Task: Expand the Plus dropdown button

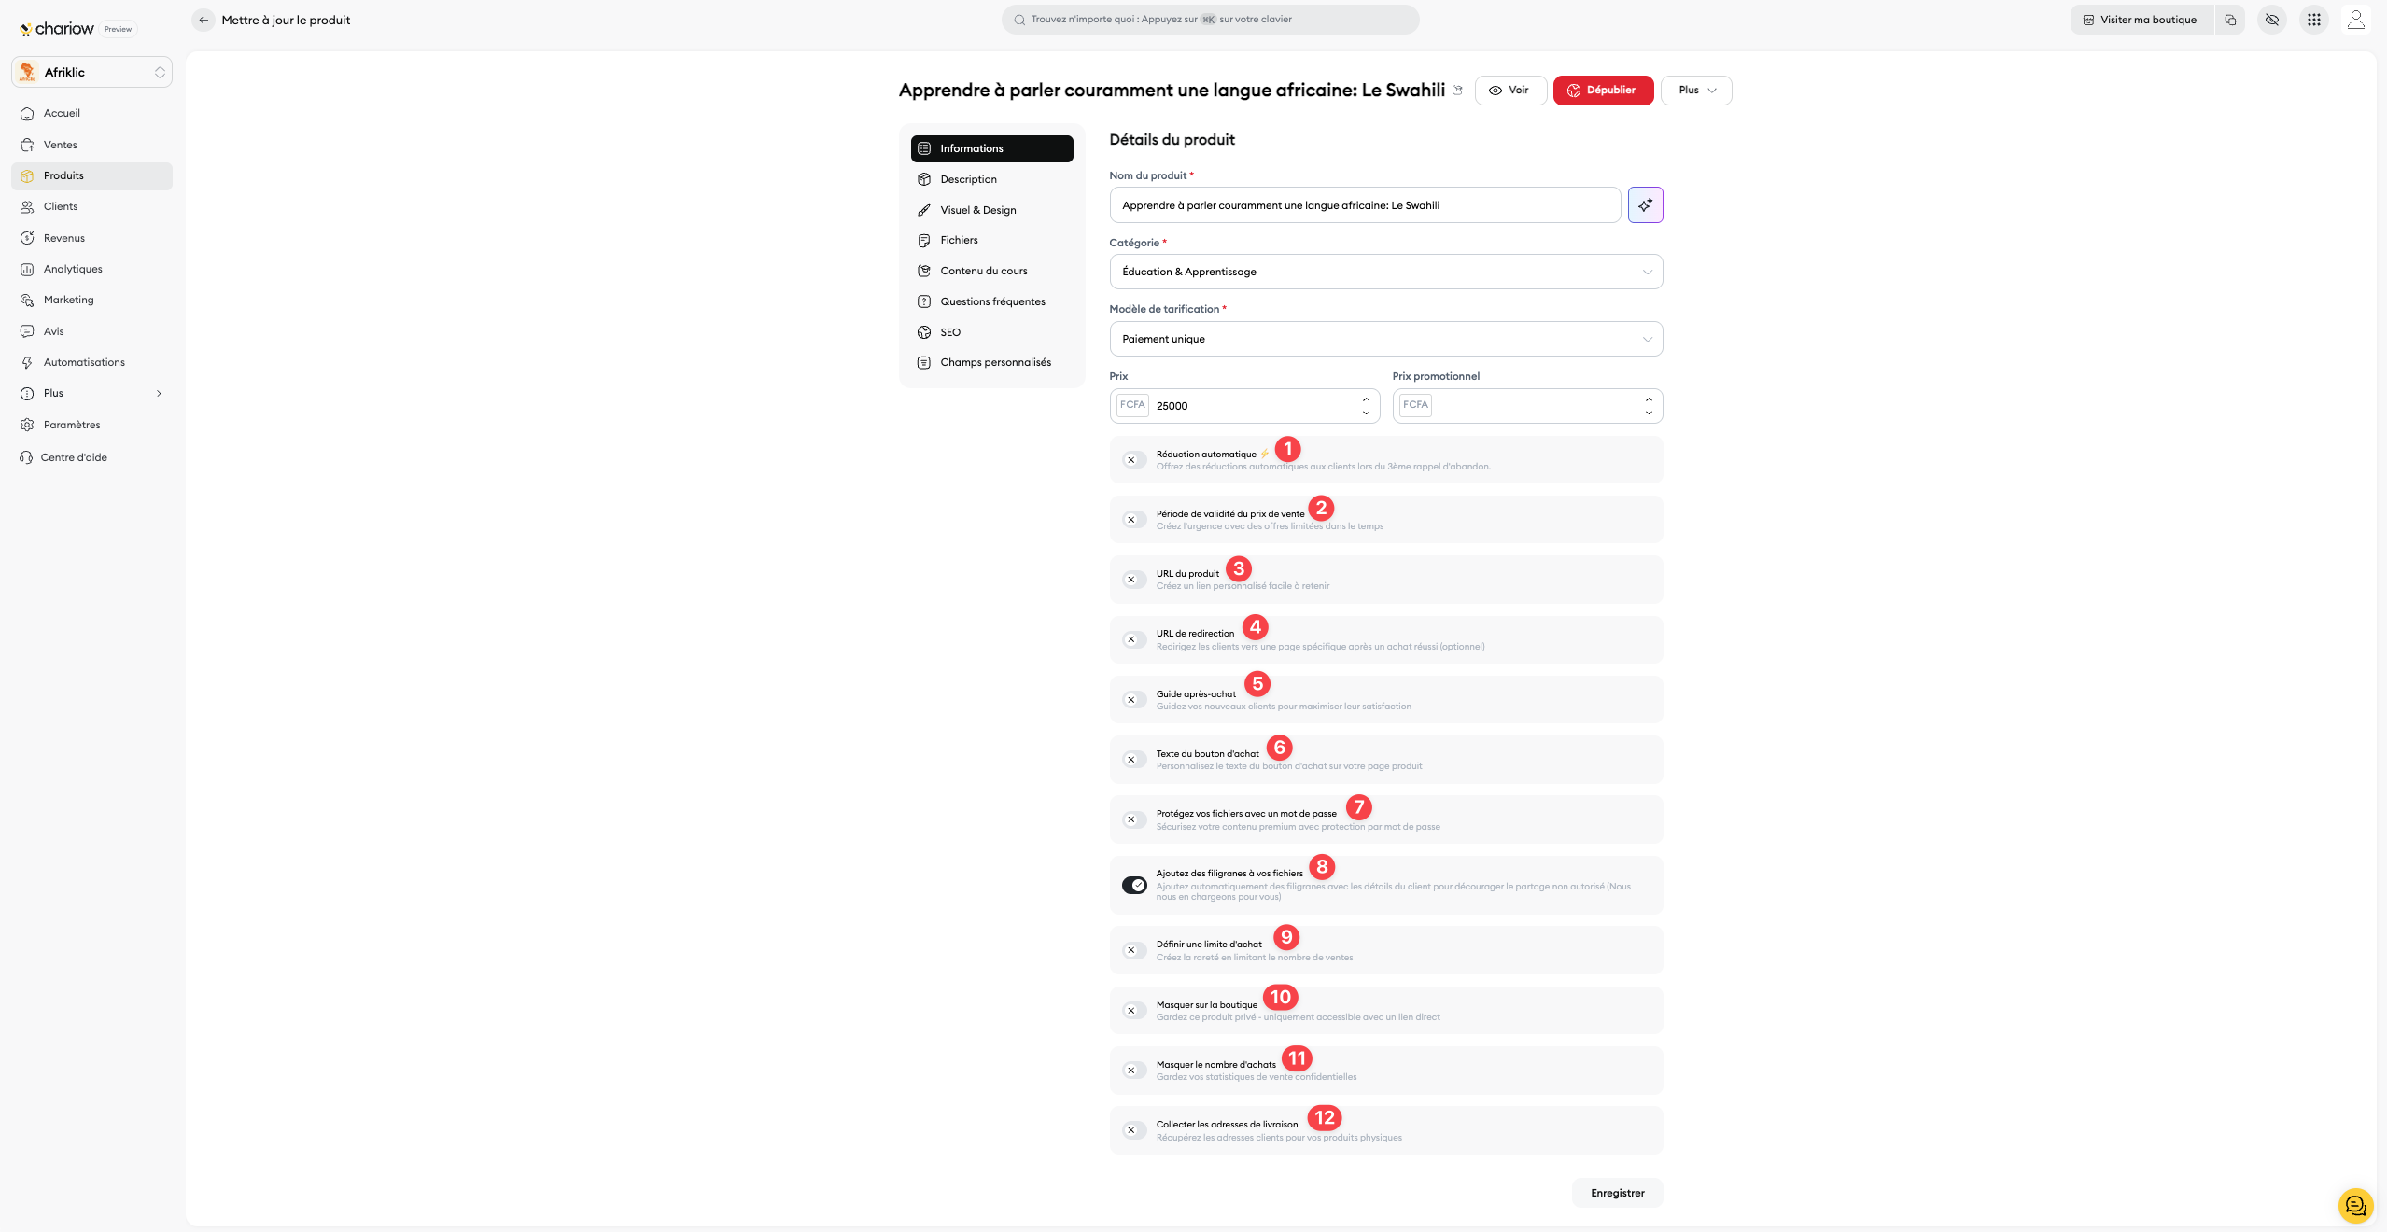Action: click(1695, 91)
